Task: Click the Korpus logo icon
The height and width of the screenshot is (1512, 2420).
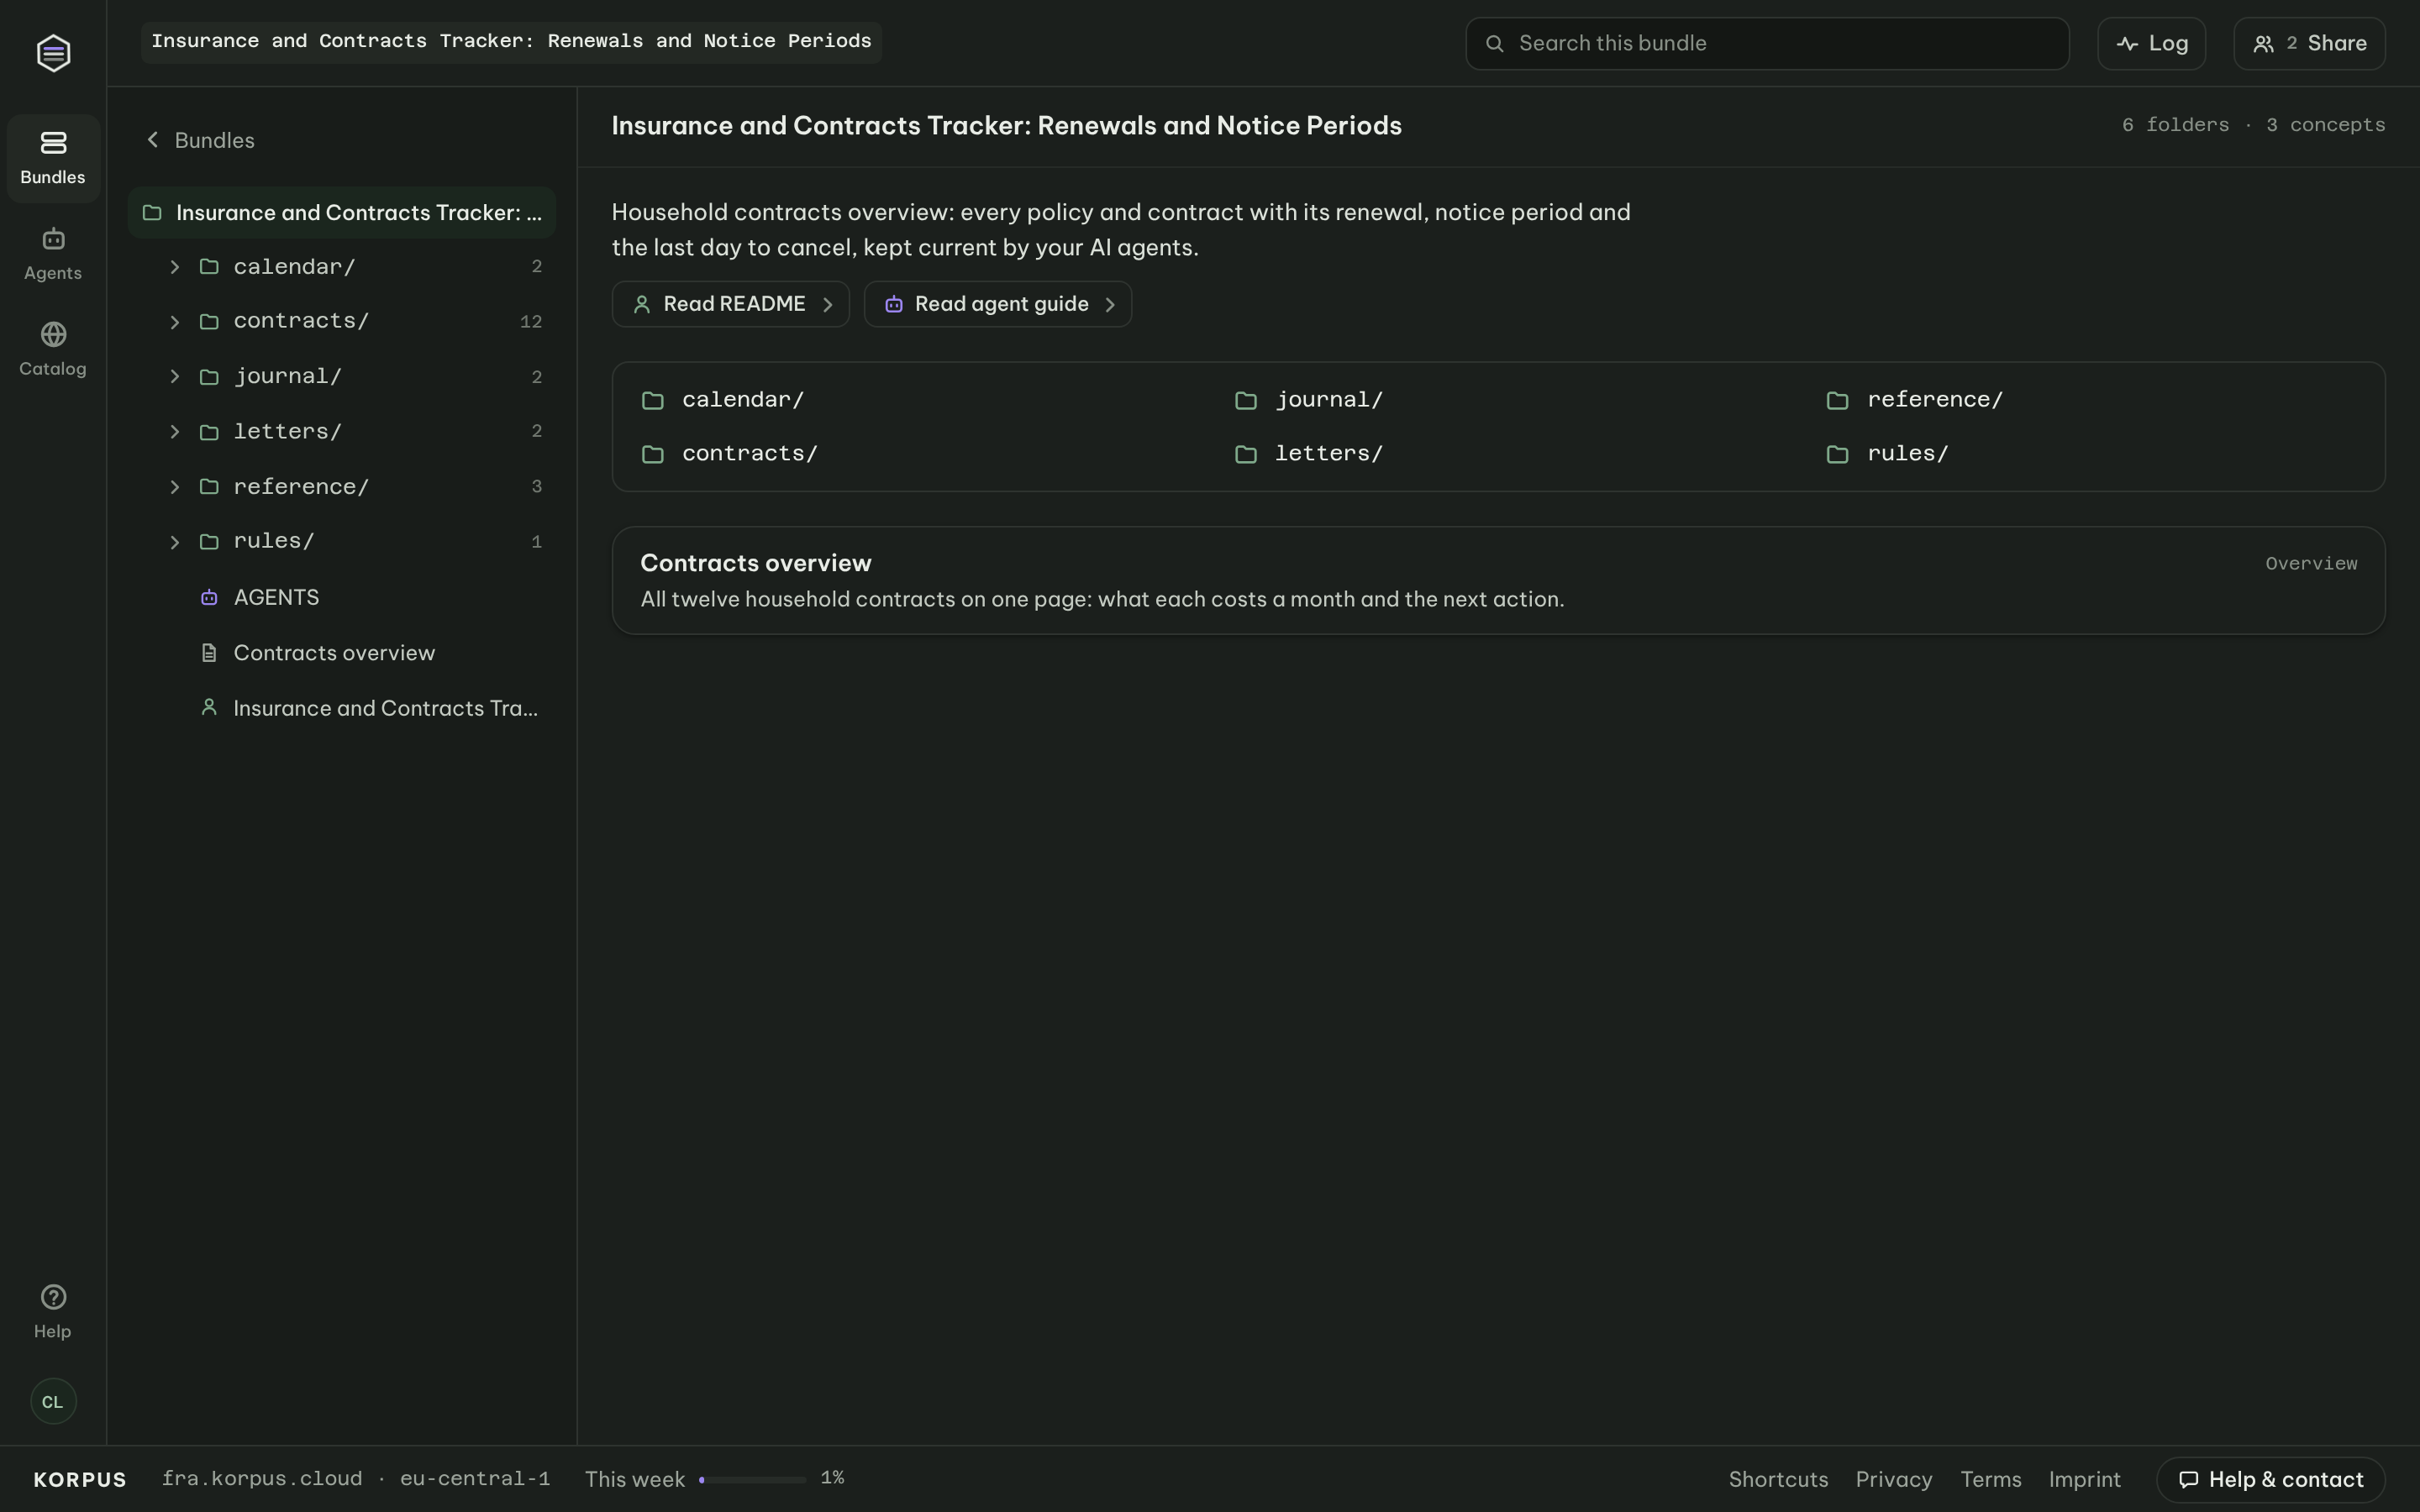Action: pyautogui.click(x=53, y=53)
